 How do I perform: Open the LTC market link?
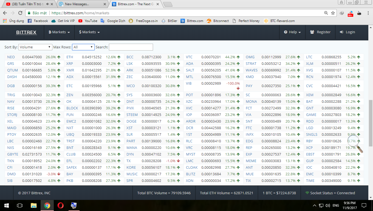[x=309, y=57]
